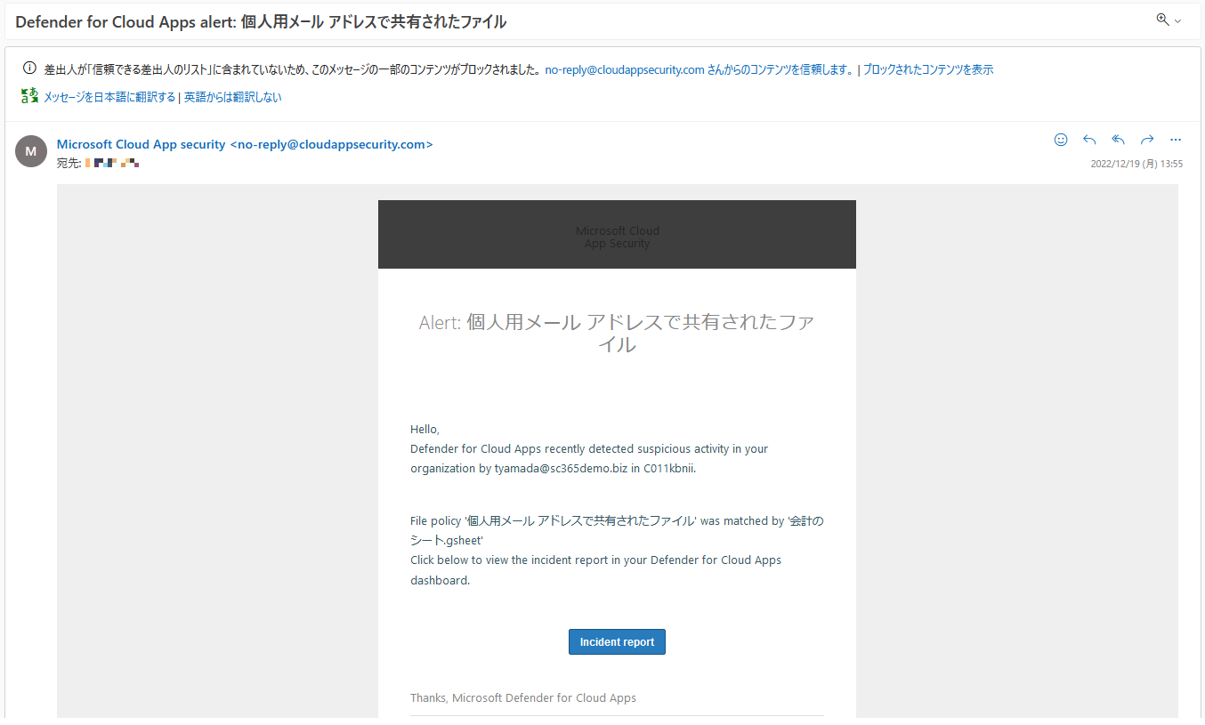This screenshot has height=725, width=1205.
Task: Open the emoji reaction icon
Action: tap(1060, 140)
